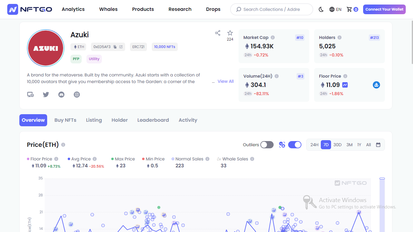This screenshot has height=232, width=413.
Task: Click the share icon for Azuki
Action: tap(218, 33)
